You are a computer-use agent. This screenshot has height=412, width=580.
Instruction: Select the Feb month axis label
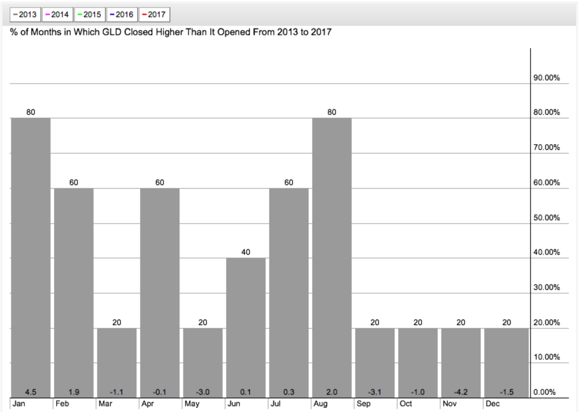pyautogui.click(x=62, y=404)
